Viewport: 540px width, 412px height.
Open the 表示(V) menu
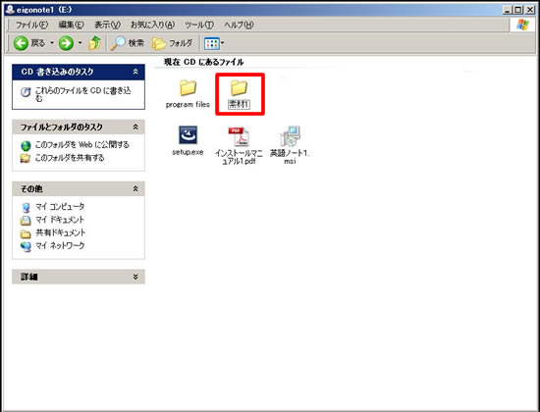click(107, 25)
